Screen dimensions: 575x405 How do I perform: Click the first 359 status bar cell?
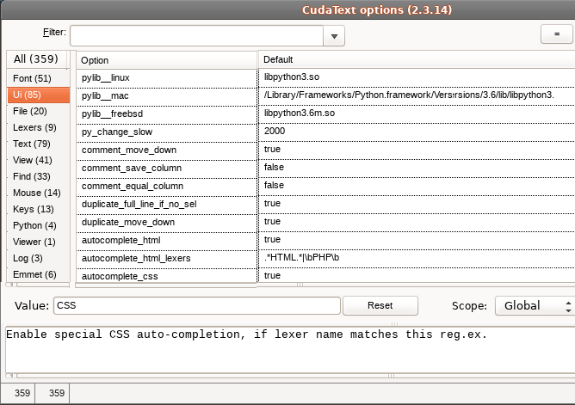click(18, 393)
